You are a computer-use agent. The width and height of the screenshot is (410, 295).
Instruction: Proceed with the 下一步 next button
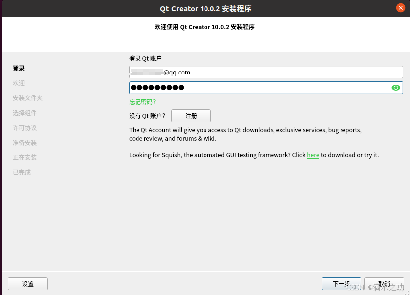coord(341,284)
